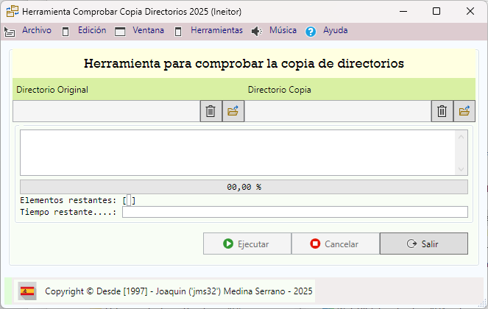Close the Herramienta Comprobar Copia window
This screenshot has height=309, width=488.
(x=470, y=12)
